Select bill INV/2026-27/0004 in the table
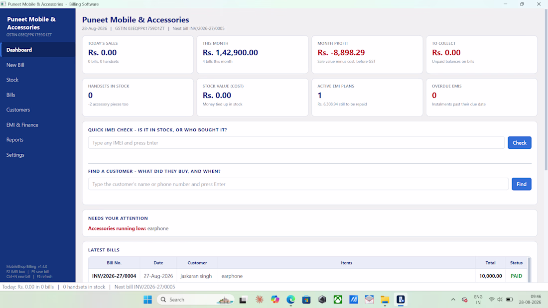The height and width of the screenshot is (308, 548). (114, 276)
